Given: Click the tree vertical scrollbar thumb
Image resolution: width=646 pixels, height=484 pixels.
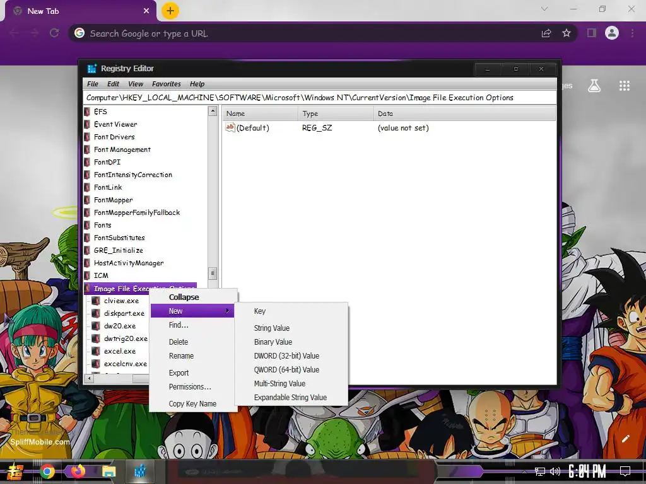Looking at the screenshot, I should coord(213,273).
